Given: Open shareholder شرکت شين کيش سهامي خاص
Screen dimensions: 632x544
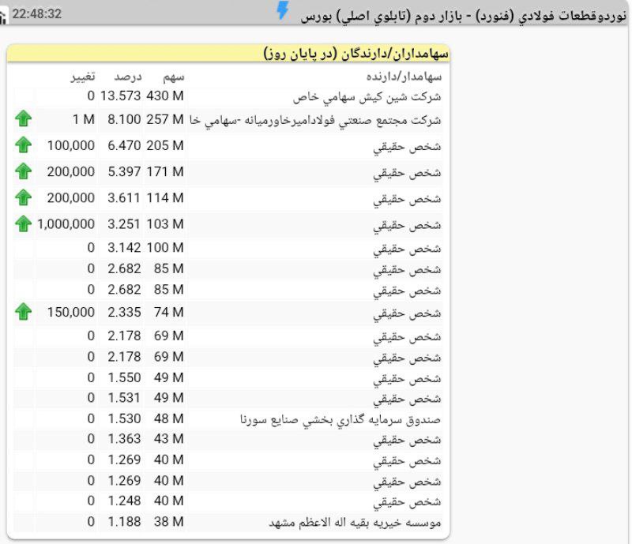Looking at the screenshot, I should (367, 97).
